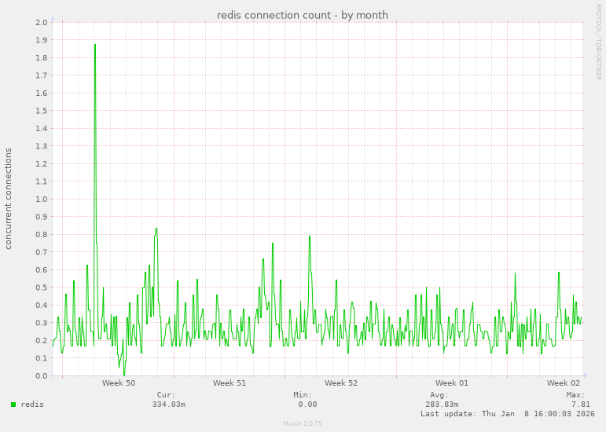606x432 pixels.
Task: Click the 'Cur:' column header
Action: [166, 395]
